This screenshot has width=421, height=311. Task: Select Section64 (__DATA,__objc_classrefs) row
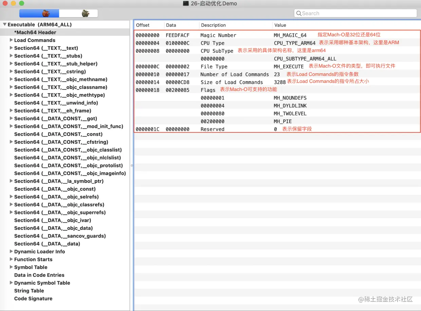point(65,204)
